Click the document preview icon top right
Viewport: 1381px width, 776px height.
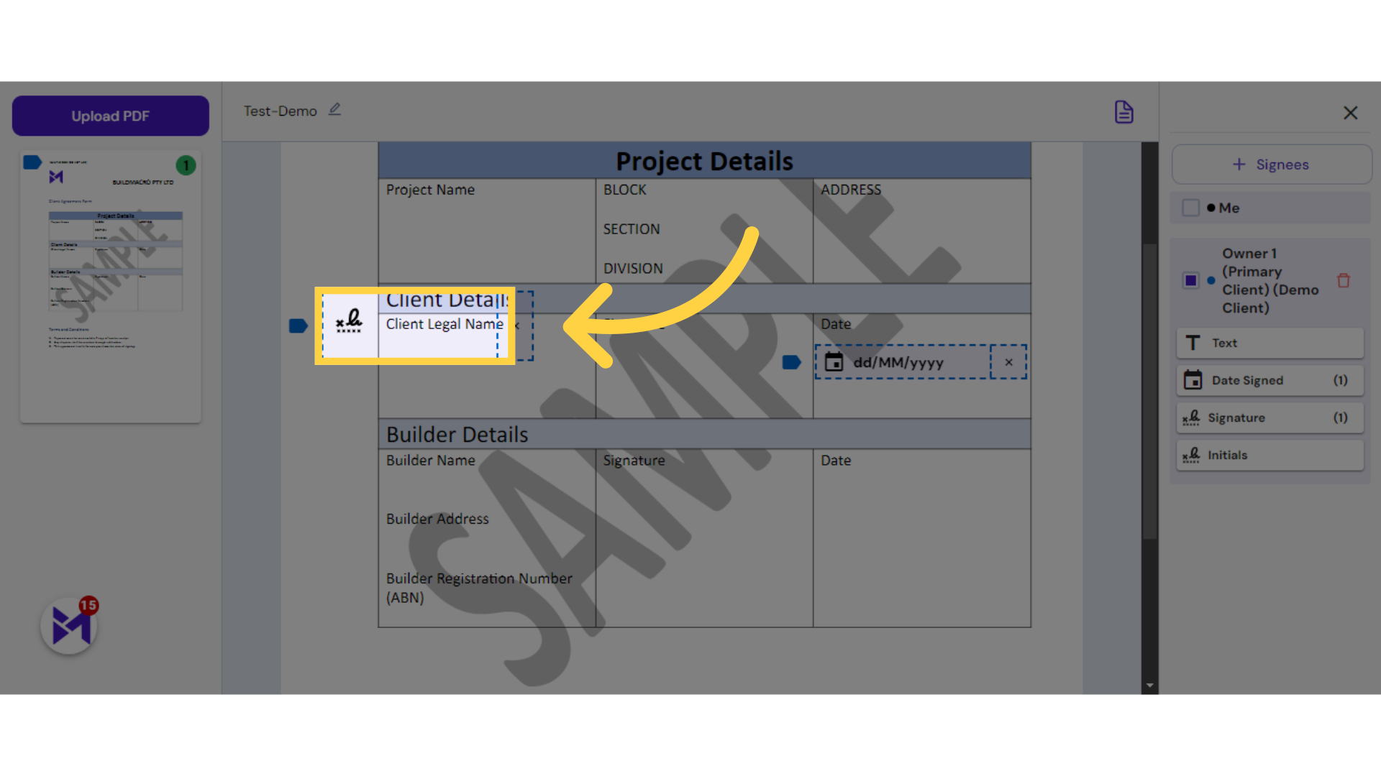tap(1125, 112)
